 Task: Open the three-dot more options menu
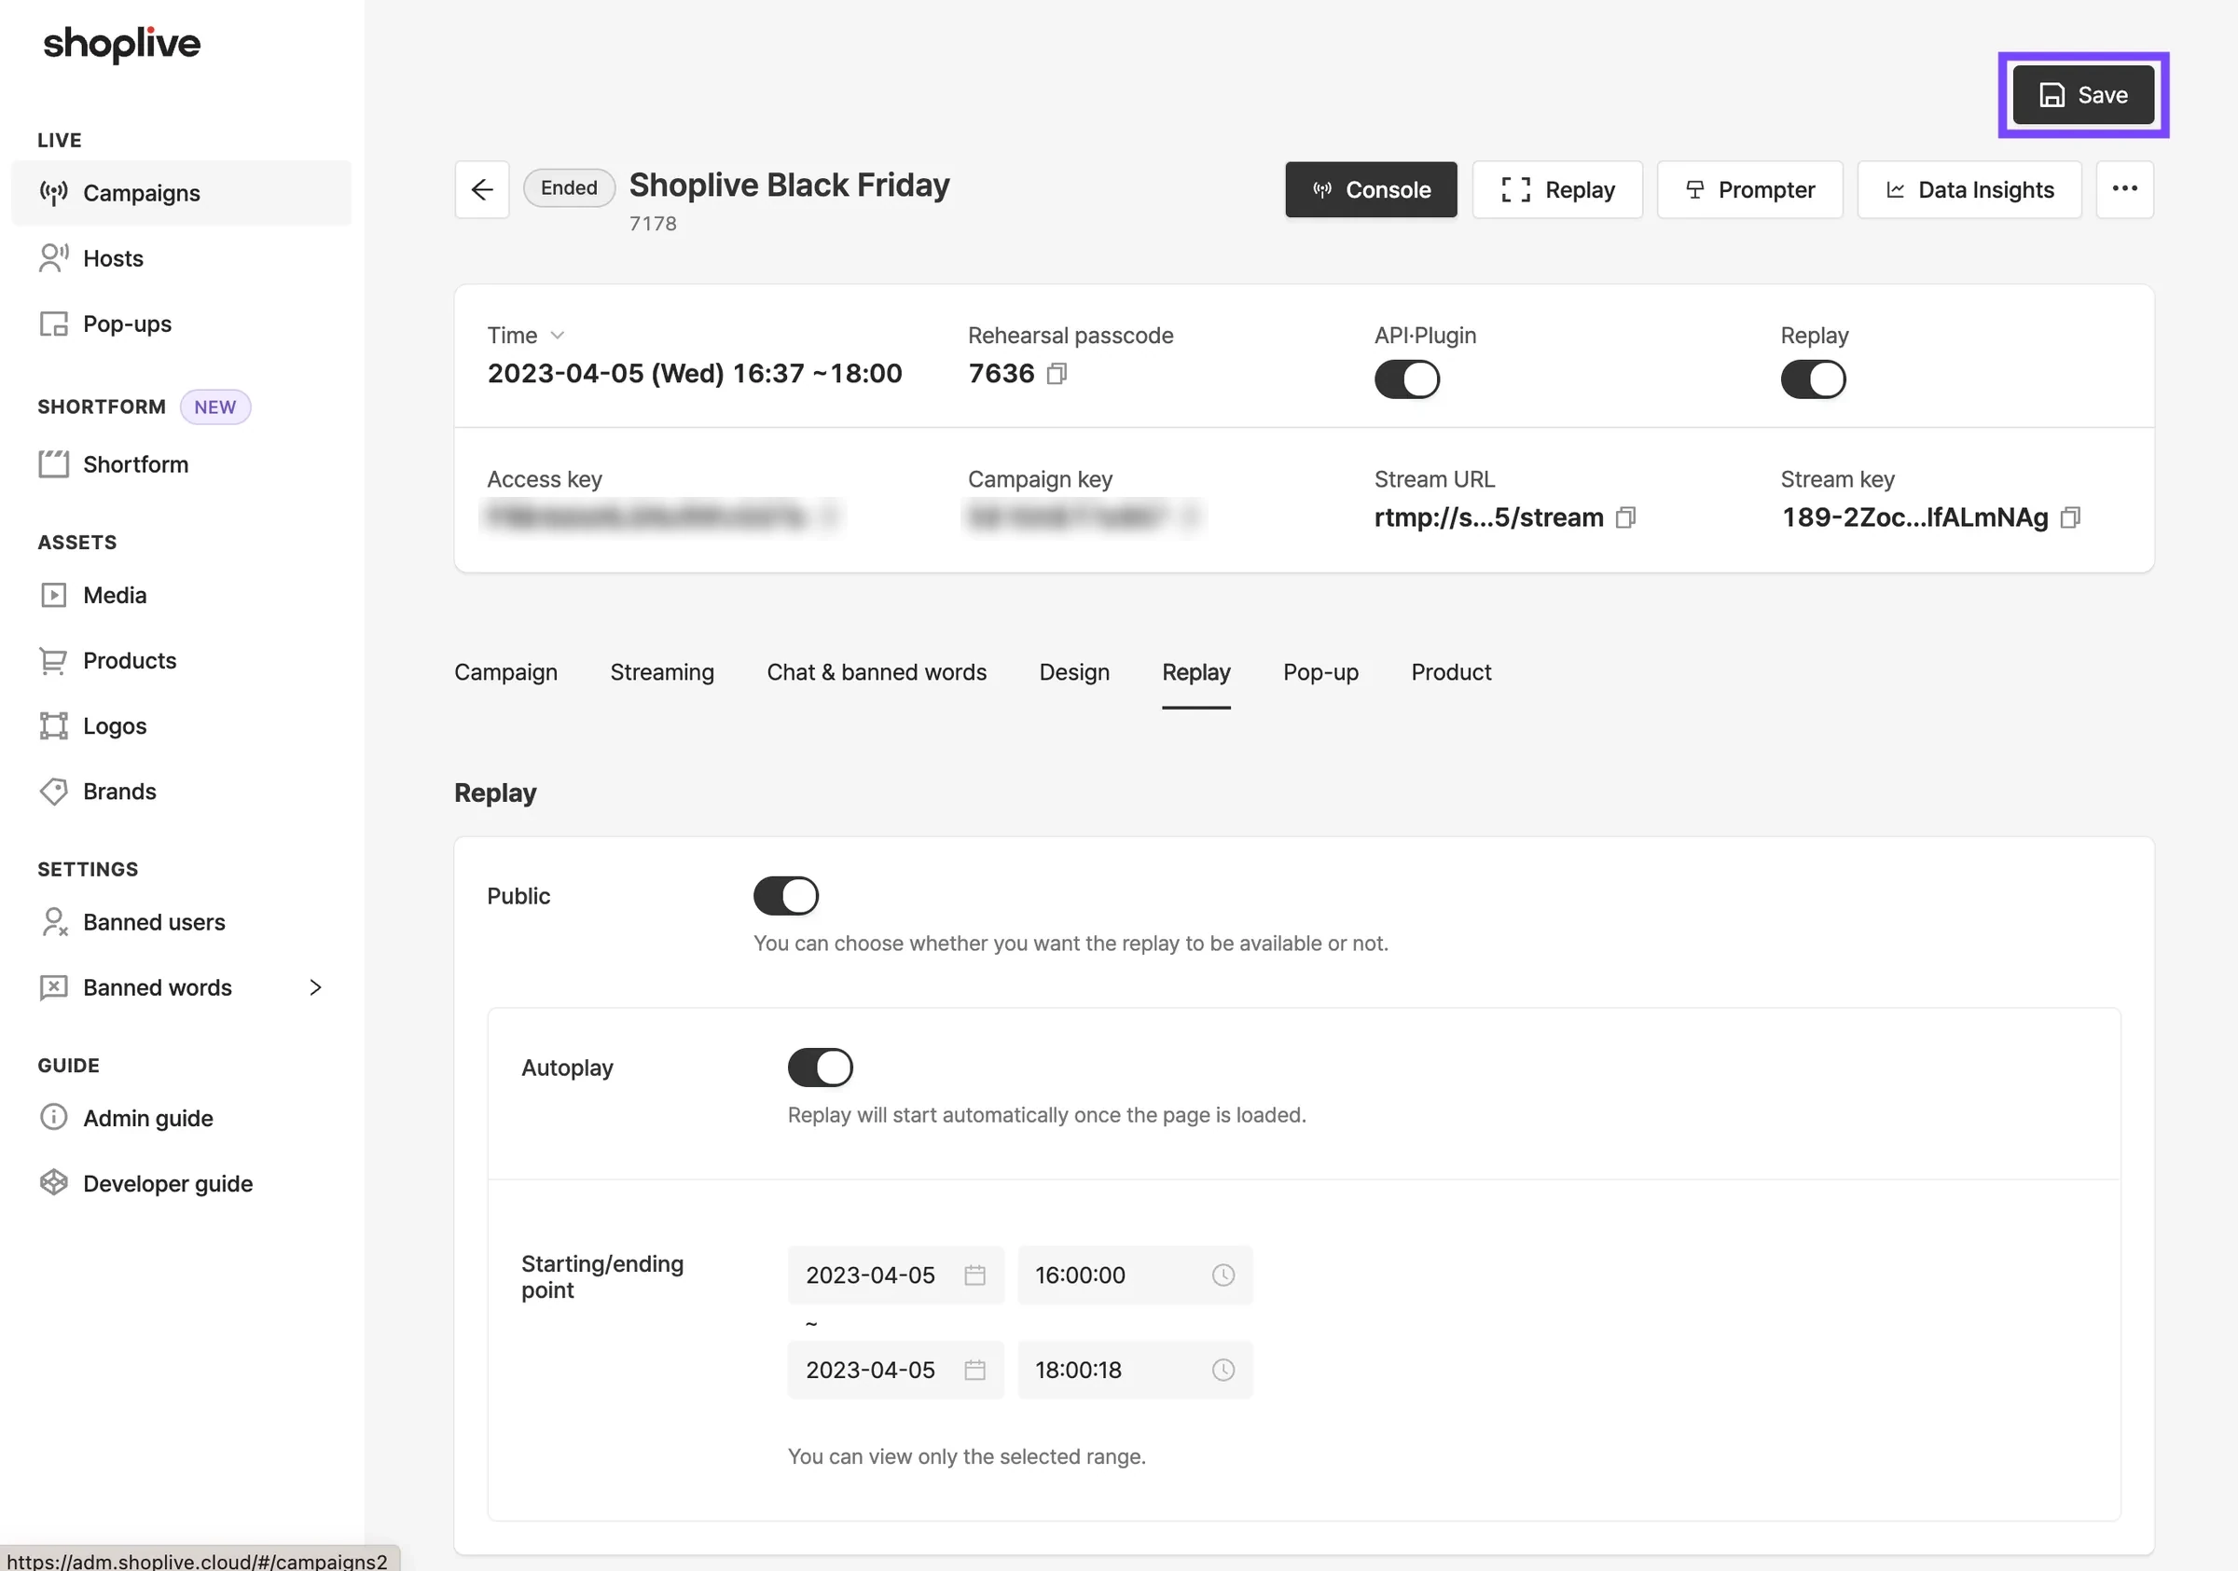point(2125,189)
